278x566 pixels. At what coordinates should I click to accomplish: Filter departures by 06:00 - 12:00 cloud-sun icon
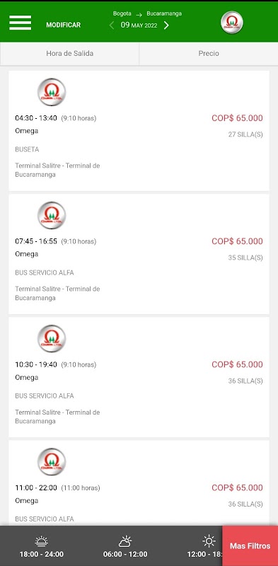[x=125, y=541]
